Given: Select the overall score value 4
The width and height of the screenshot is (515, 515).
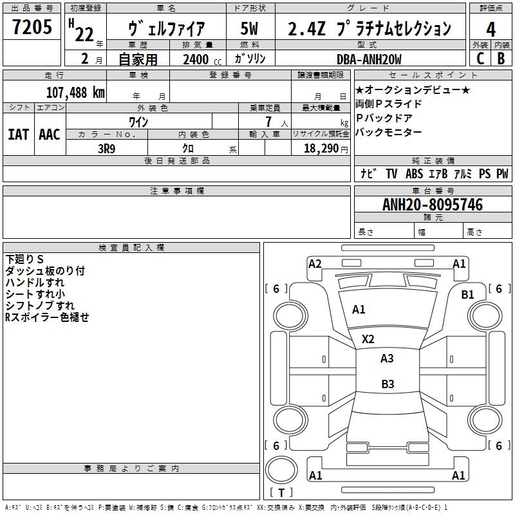Looking at the screenshot, I should (x=491, y=29).
